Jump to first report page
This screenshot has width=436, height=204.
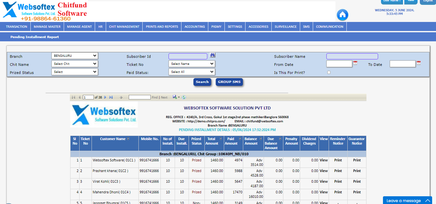(74, 97)
